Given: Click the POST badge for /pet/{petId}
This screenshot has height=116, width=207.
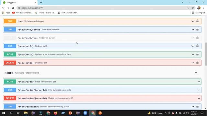Looking at the screenshot, I should (10, 54).
